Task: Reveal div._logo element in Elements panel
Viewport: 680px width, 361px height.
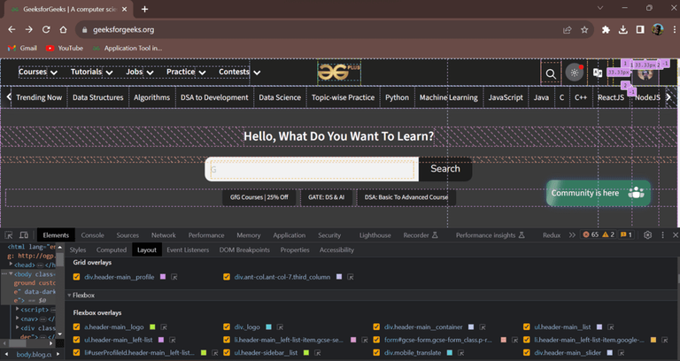Action: coord(280,327)
